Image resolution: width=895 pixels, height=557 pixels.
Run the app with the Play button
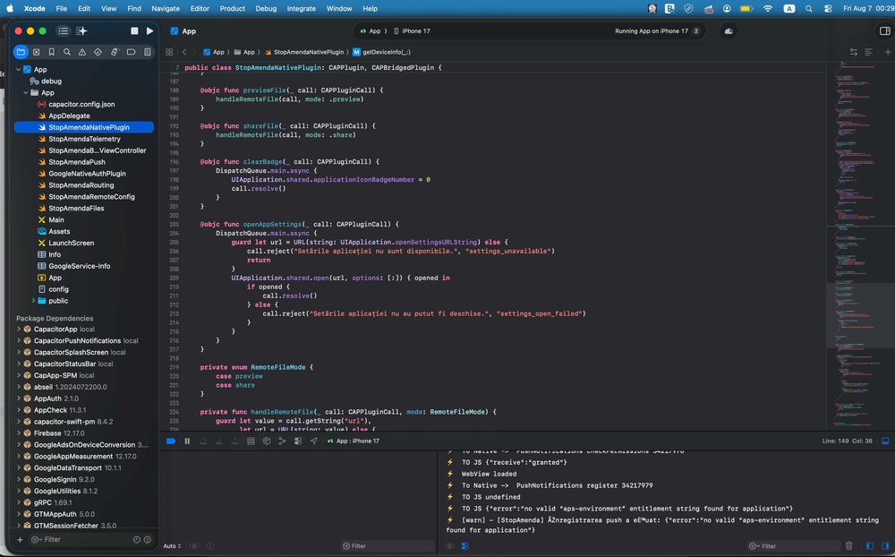(x=149, y=30)
